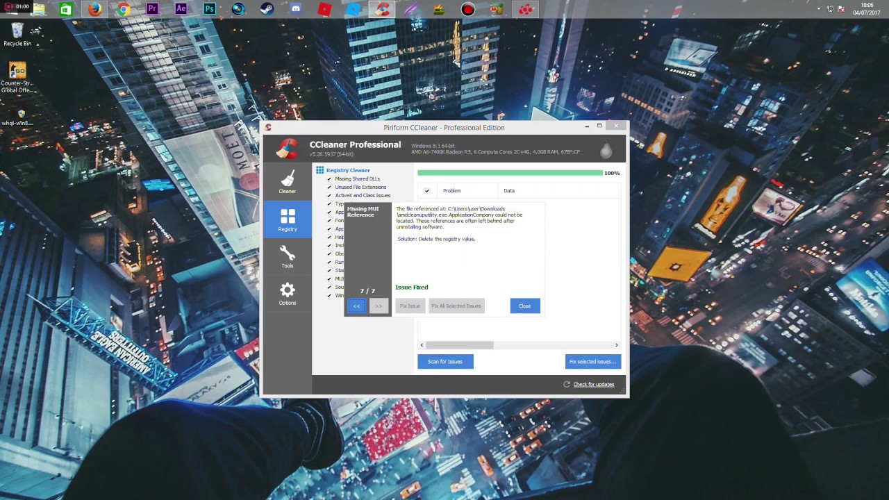This screenshot has width=889, height=500.
Task: Open the Recycle Bin desktop icon
Action: point(17,34)
